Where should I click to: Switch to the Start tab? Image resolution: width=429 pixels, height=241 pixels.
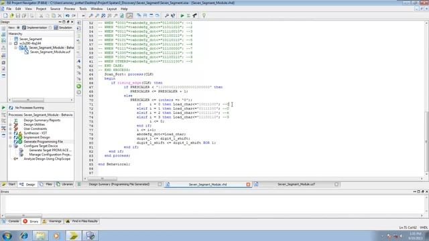9,185
